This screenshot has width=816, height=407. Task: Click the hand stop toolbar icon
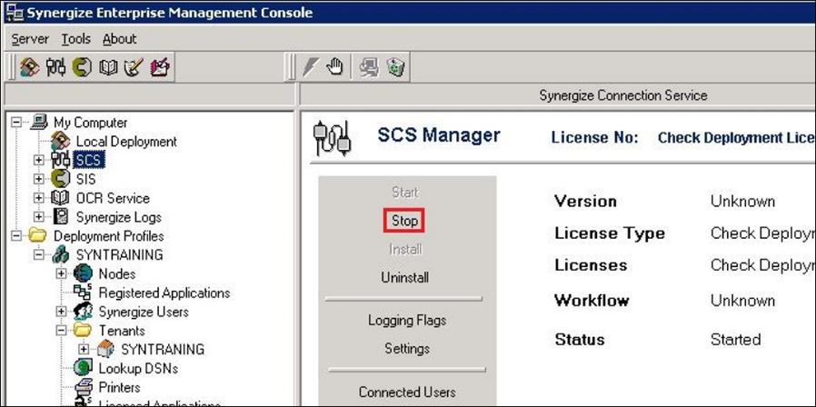click(x=335, y=67)
